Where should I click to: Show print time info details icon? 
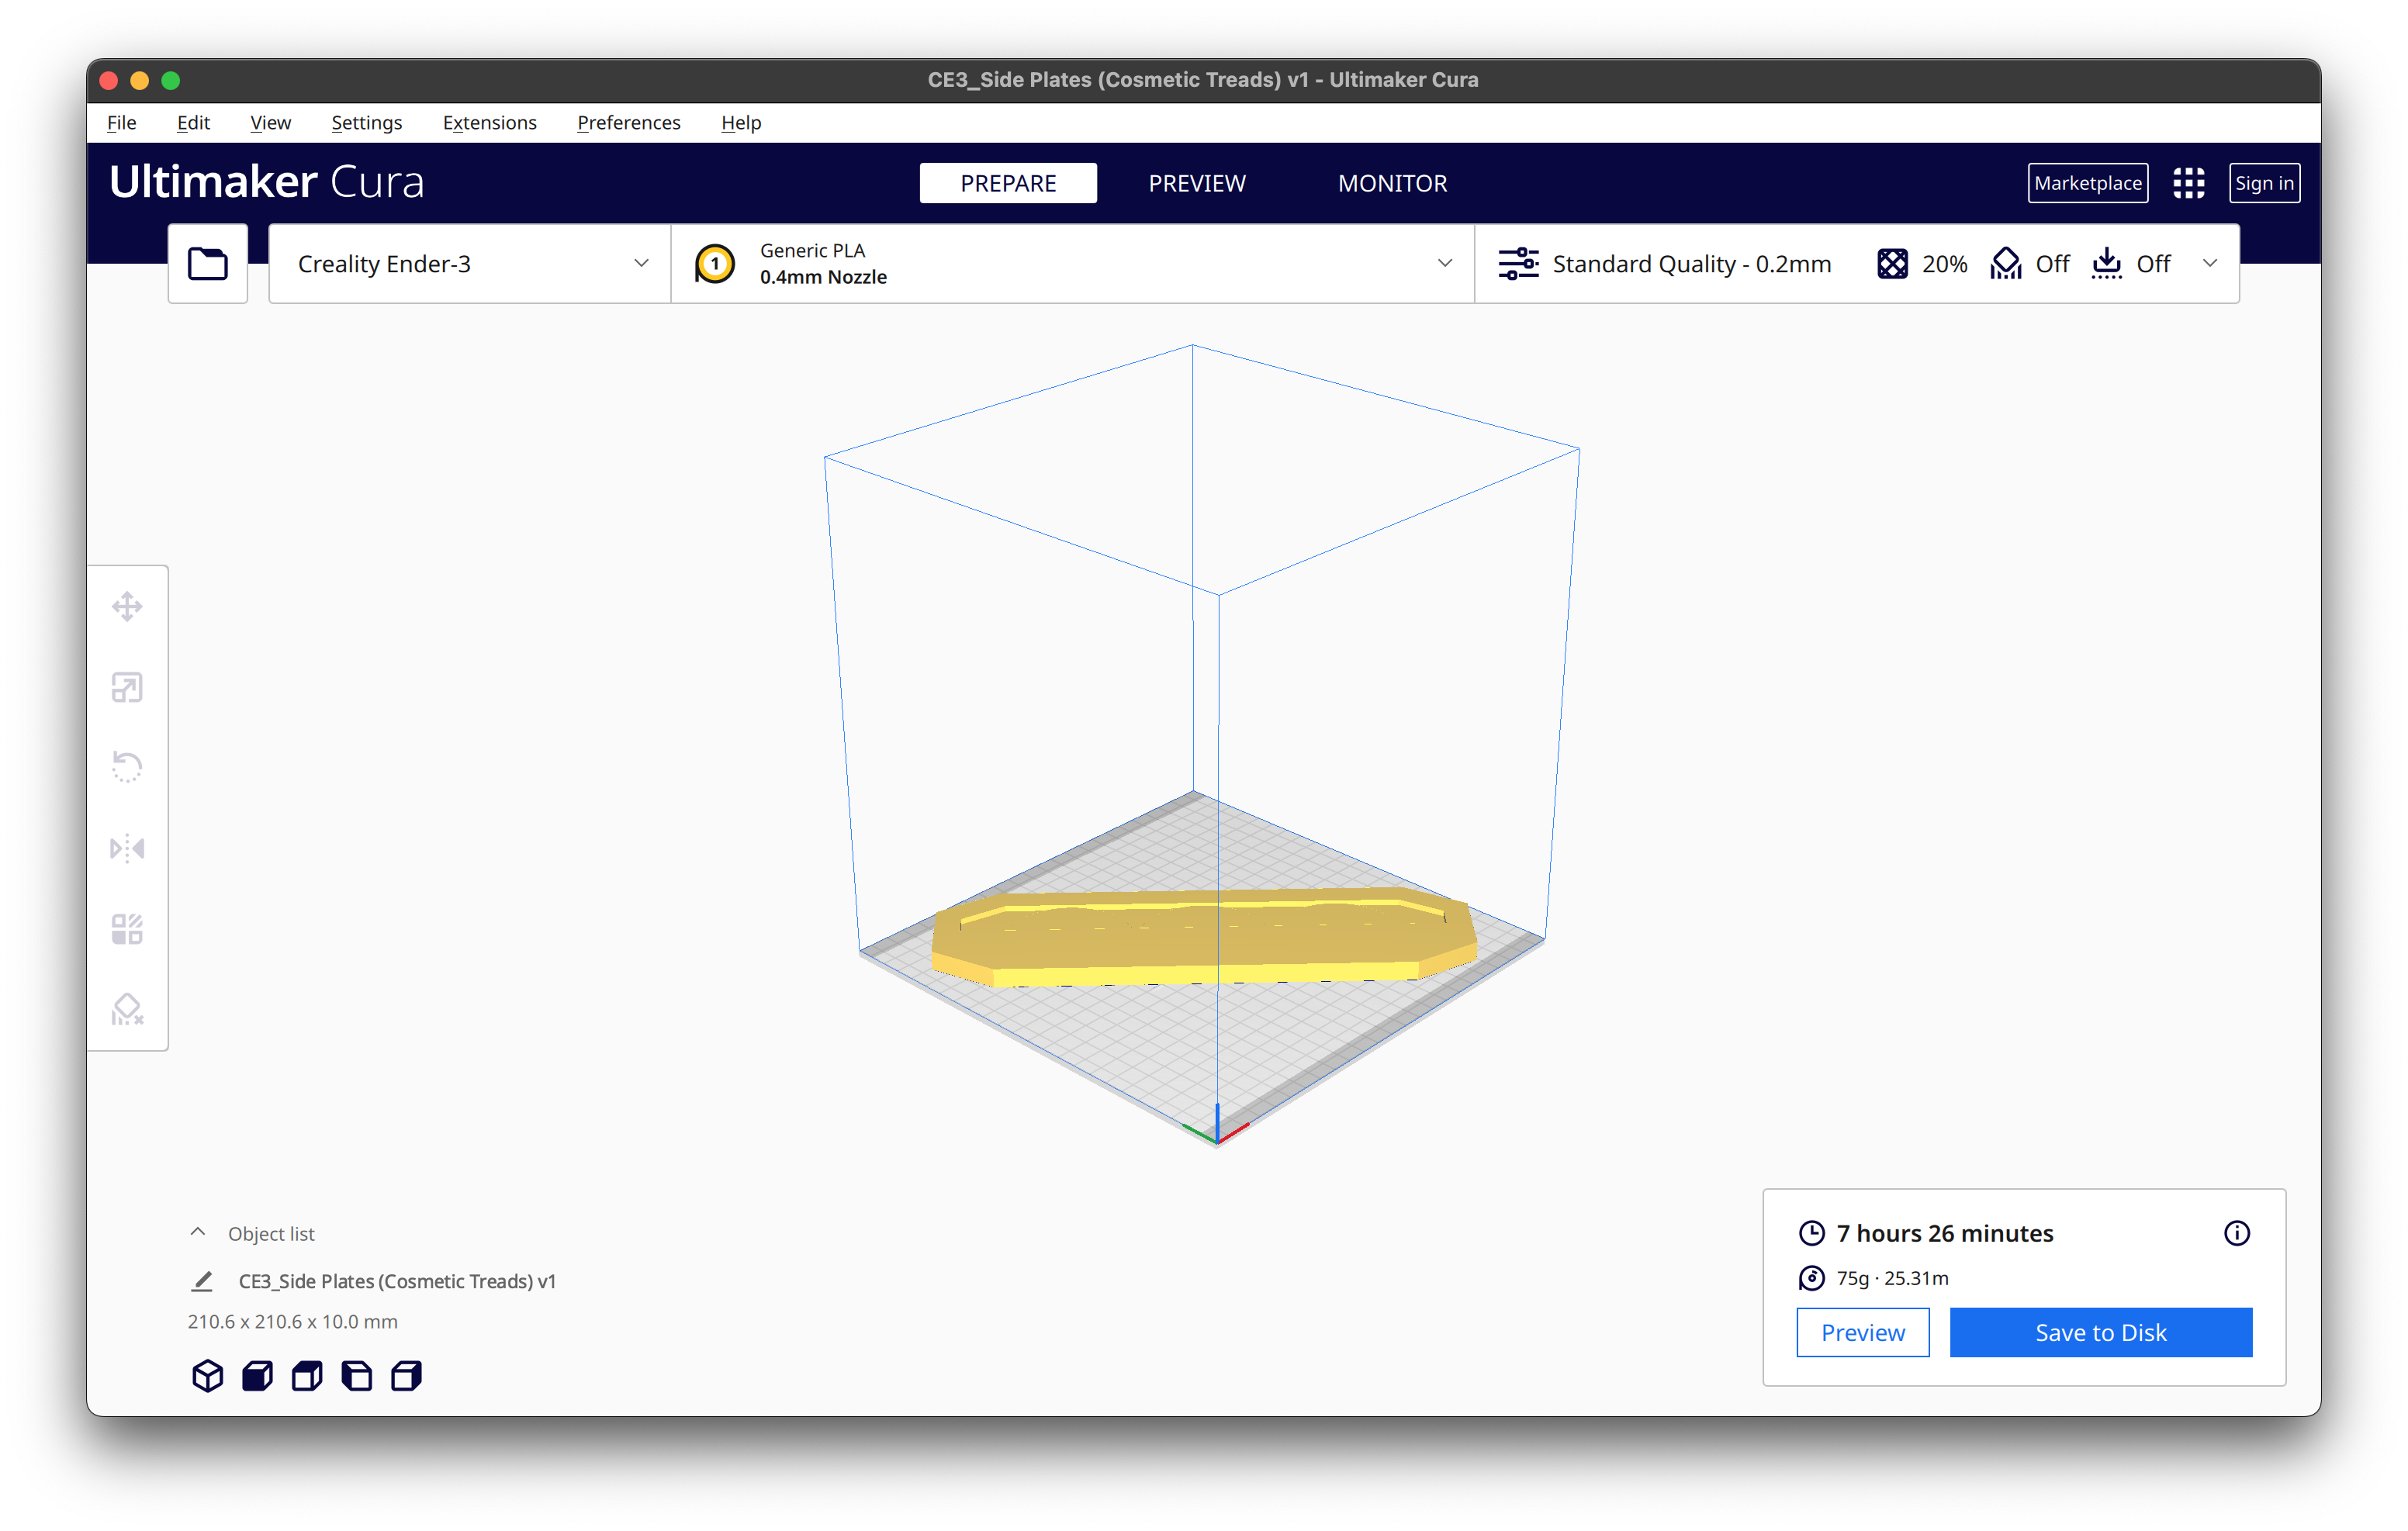point(2236,1233)
